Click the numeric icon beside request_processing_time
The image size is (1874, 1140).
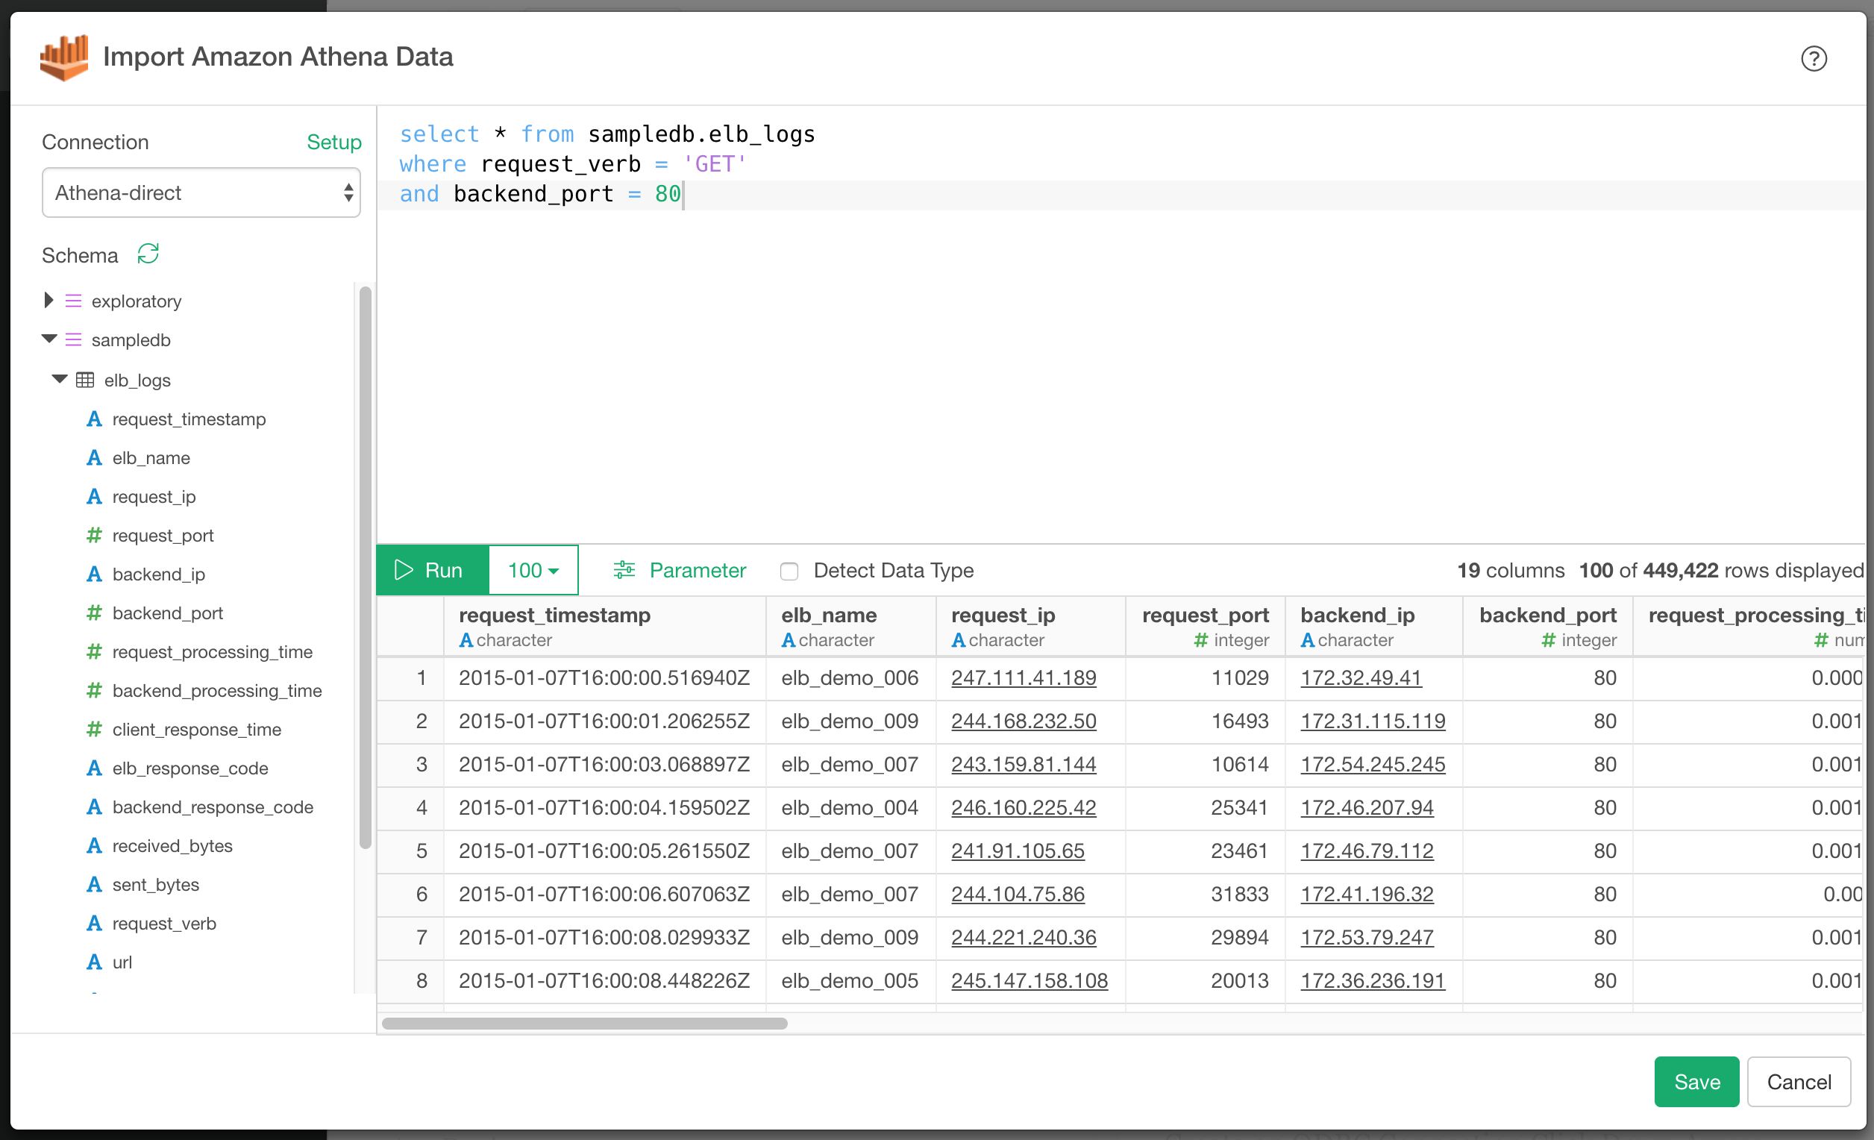94,652
